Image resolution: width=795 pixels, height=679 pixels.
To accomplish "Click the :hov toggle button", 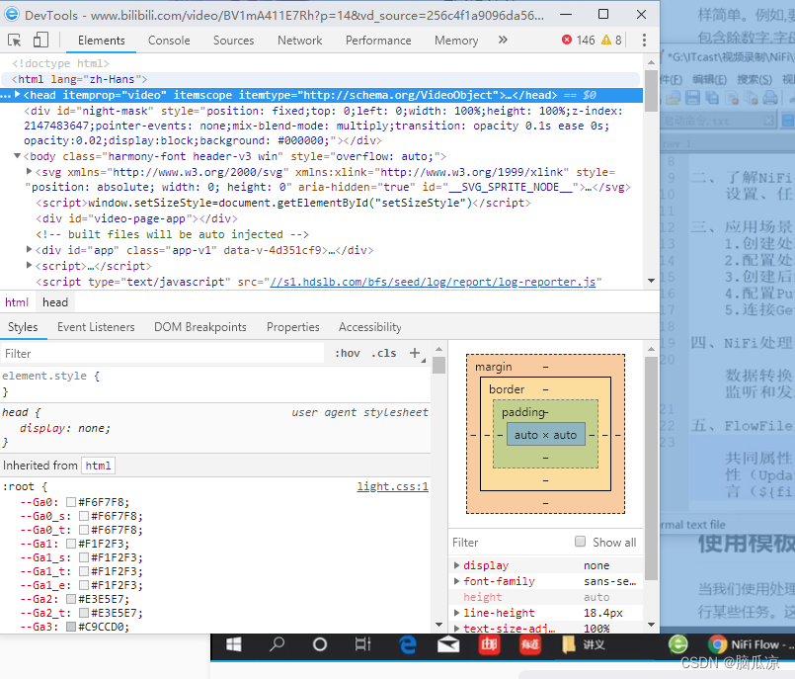I will click(348, 353).
